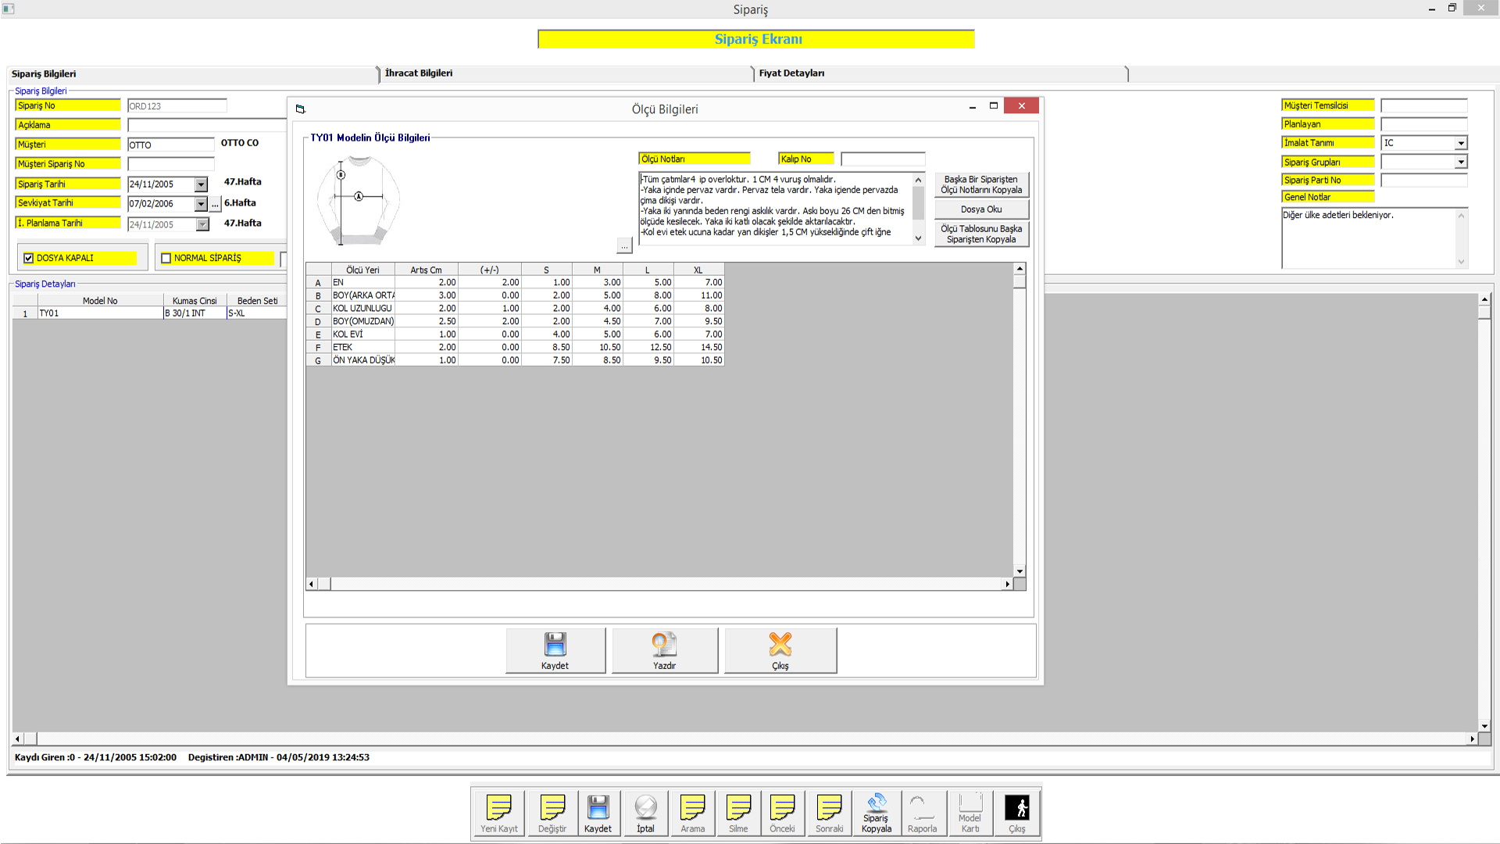Switch to İhracat Bilgileri tab
This screenshot has width=1500, height=844.
[419, 73]
